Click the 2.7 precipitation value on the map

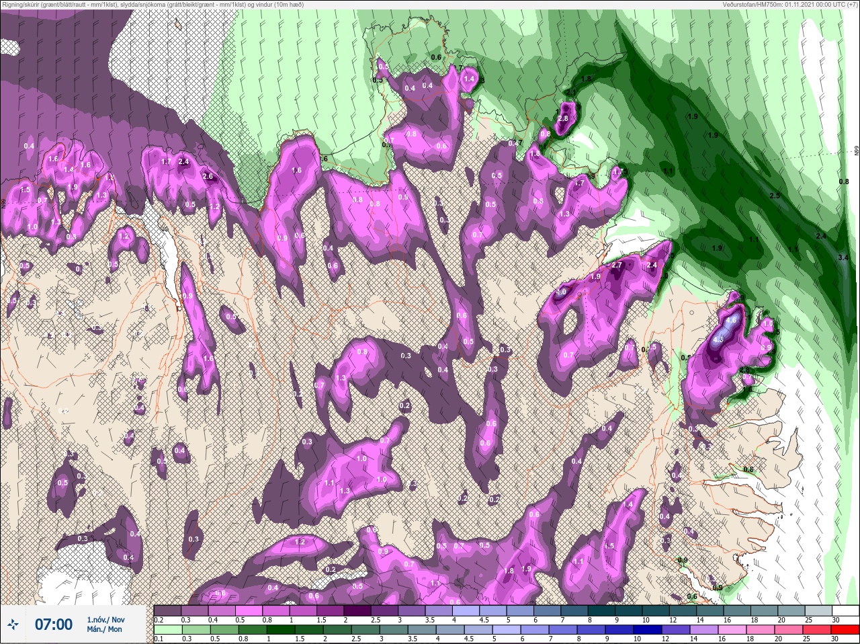(x=618, y=266)
